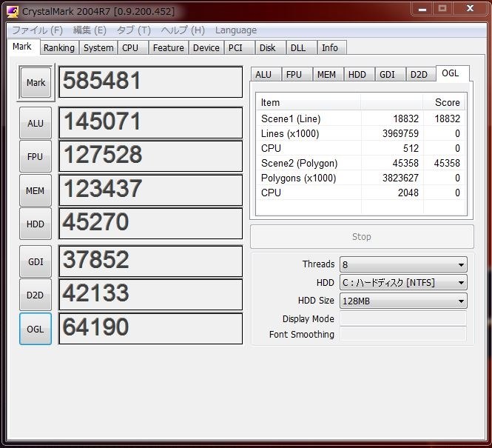Open the CPU main tab
Viewport: 492px width, 448px height.
(x=132, y=47)
